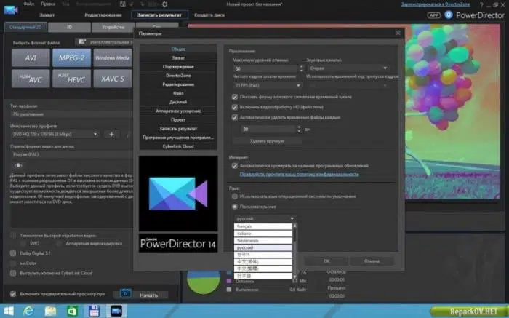The image size is (509, 318).
Task: Choose the H.265 HEVC format
Action: click(71, 79)
